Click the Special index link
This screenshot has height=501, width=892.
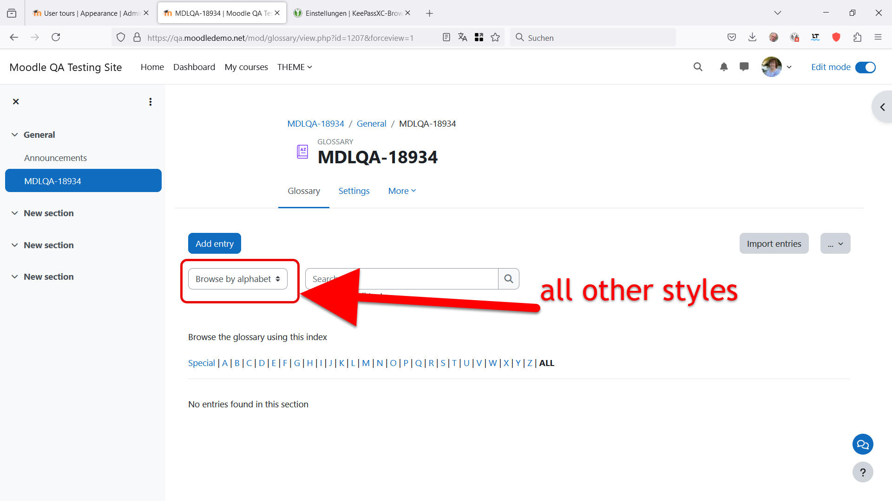pos(202,363)
